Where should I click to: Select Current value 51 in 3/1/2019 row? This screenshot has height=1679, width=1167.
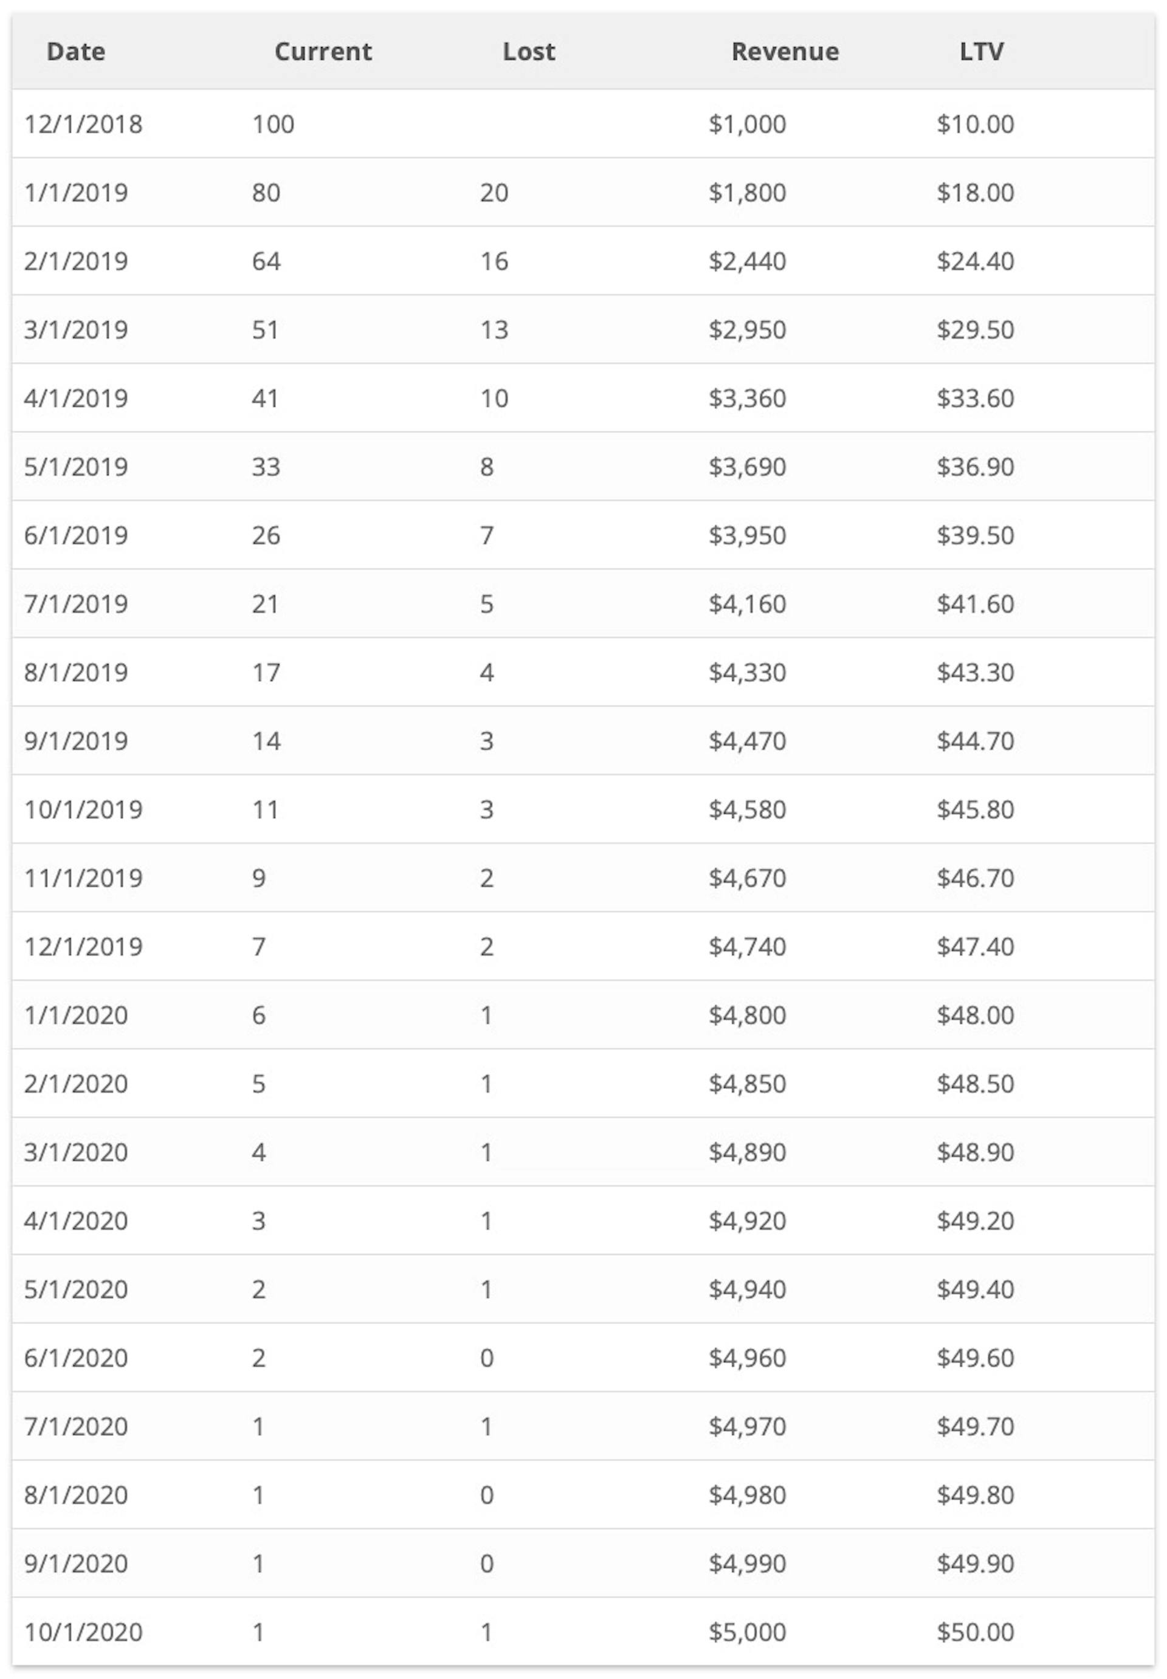(264, 331)
